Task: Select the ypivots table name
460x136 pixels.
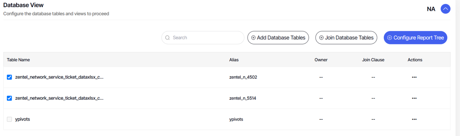Action: point(23,119)
